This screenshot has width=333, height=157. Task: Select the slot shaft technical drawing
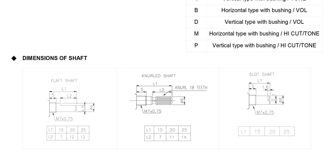[x=264, y=100]
